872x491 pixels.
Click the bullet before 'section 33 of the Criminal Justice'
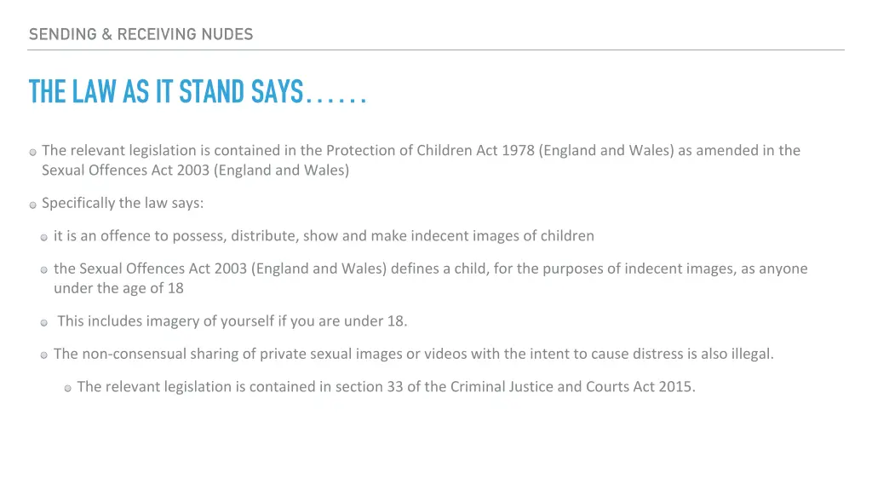click(68, 388)
